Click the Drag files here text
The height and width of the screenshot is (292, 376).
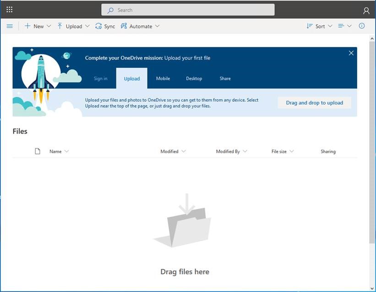(185, 272)
